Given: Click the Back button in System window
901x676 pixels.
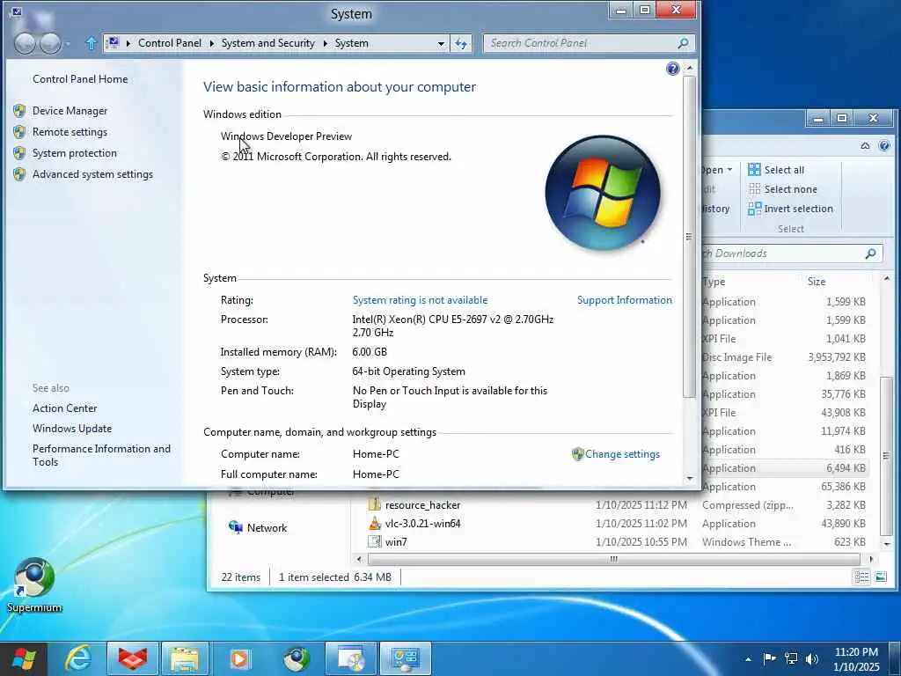Looking at the screenshot, I should 25,44.
